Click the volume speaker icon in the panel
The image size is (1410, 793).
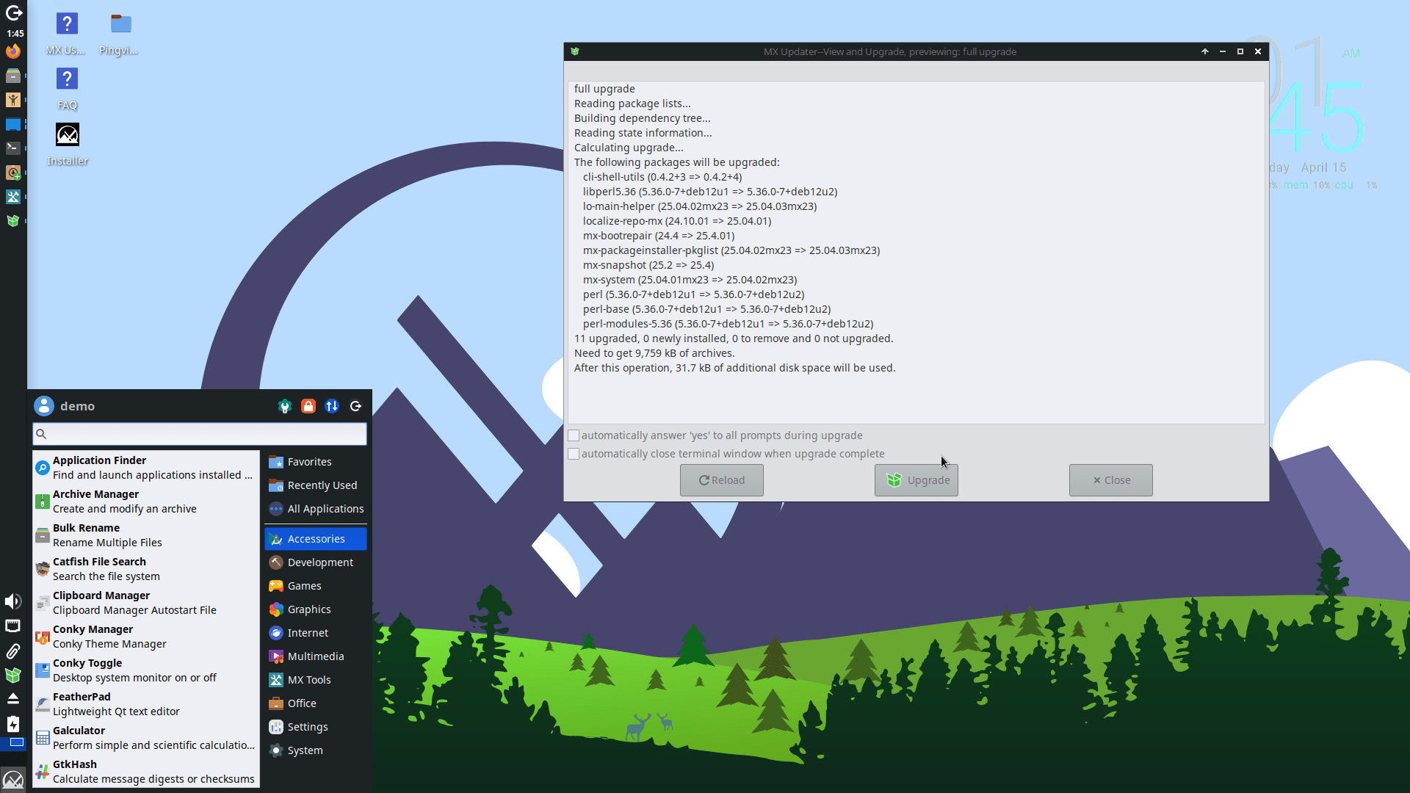point(13,602)
